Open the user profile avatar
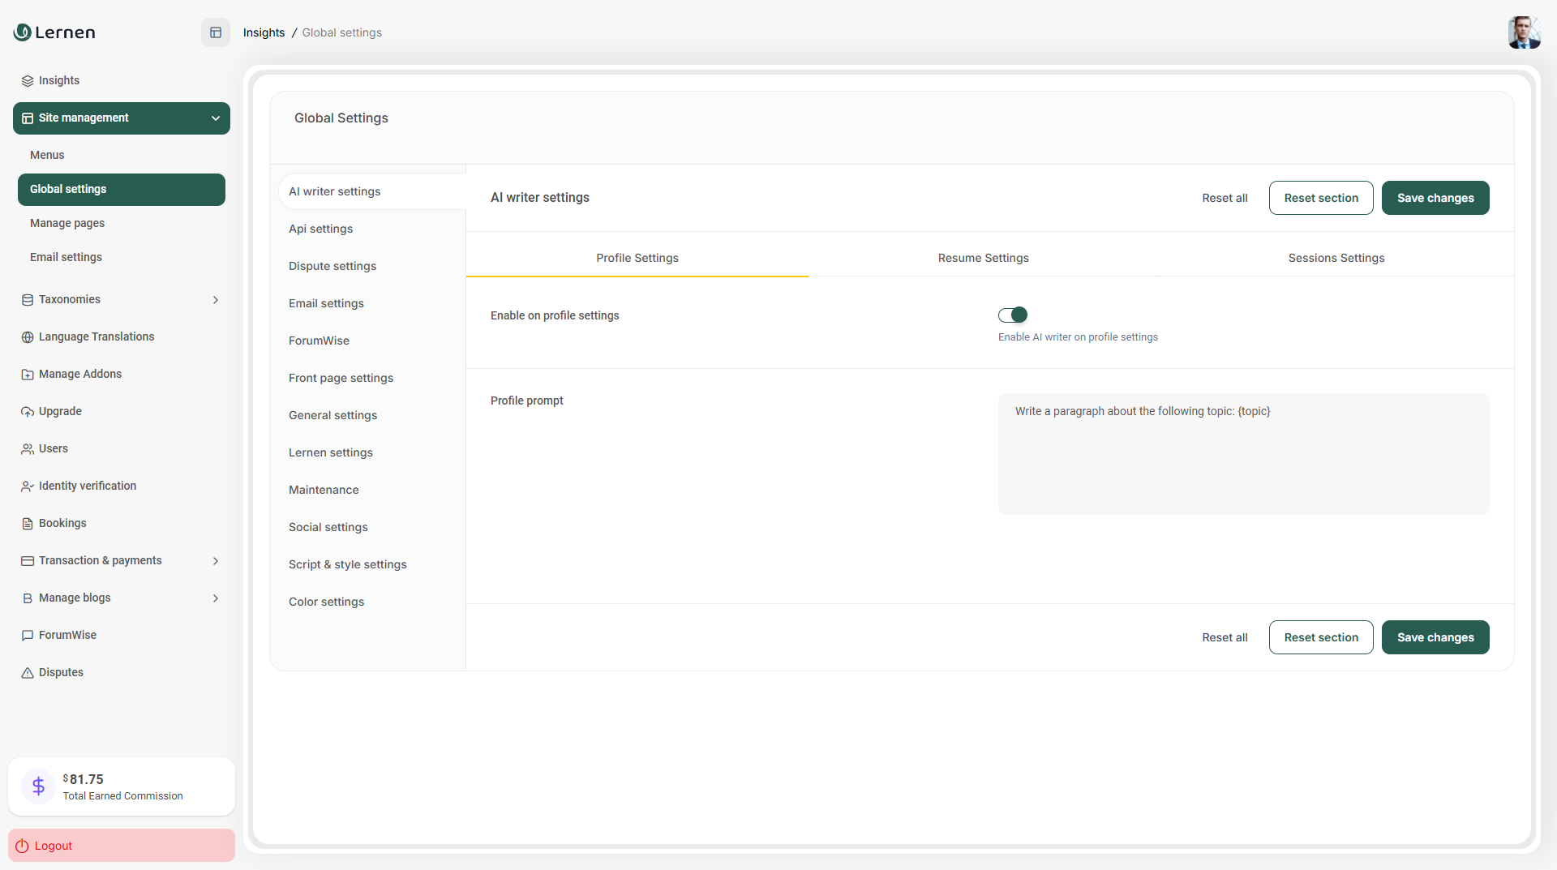The height and width of the screenshot is (870, 1557). [1523, 32]
